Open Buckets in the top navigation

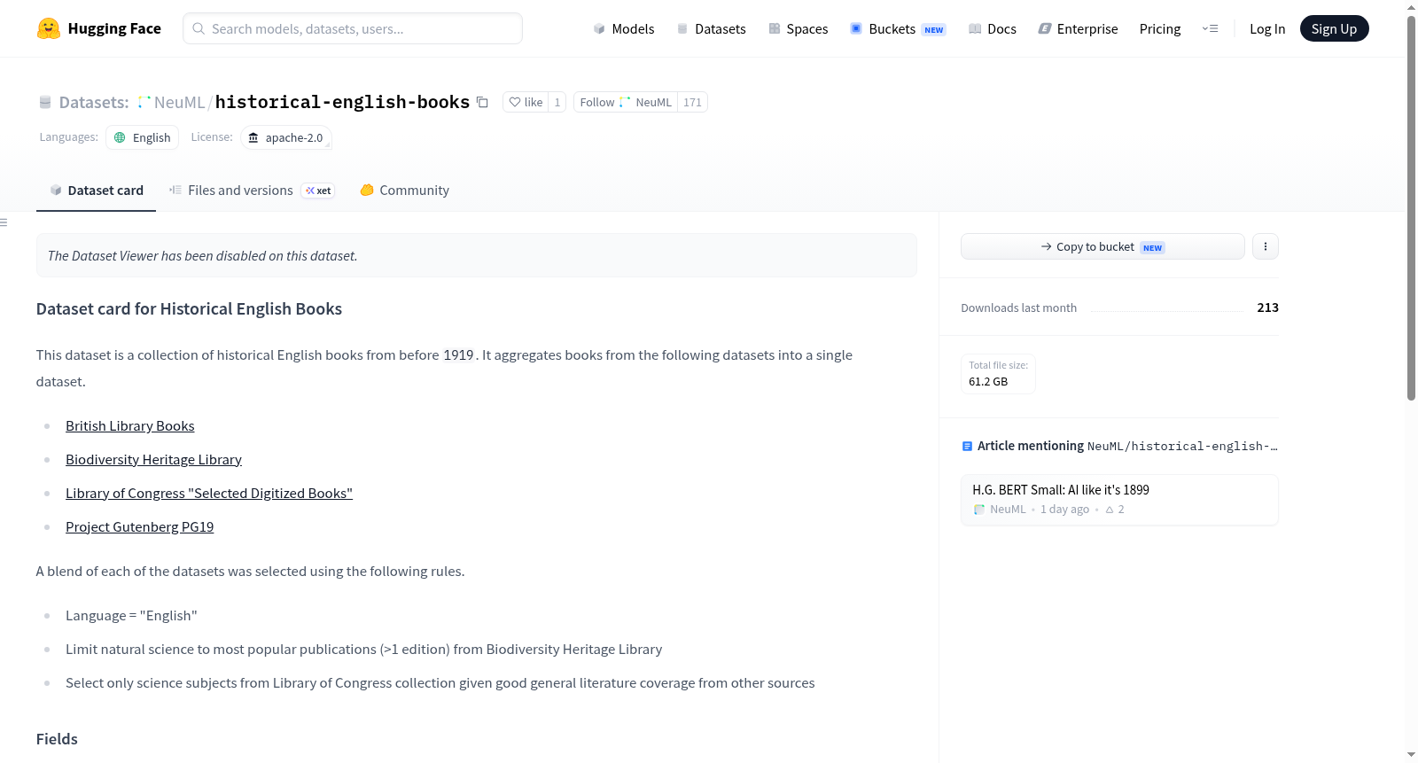[898, 28]
